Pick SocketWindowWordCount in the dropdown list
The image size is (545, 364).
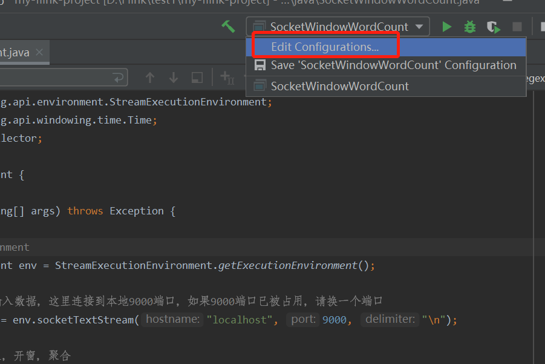coord(386,86)
